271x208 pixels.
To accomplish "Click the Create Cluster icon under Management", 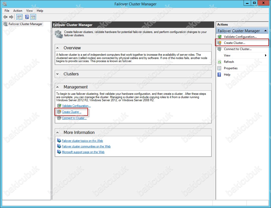I will pyautogui.click(x=59, y=112).
